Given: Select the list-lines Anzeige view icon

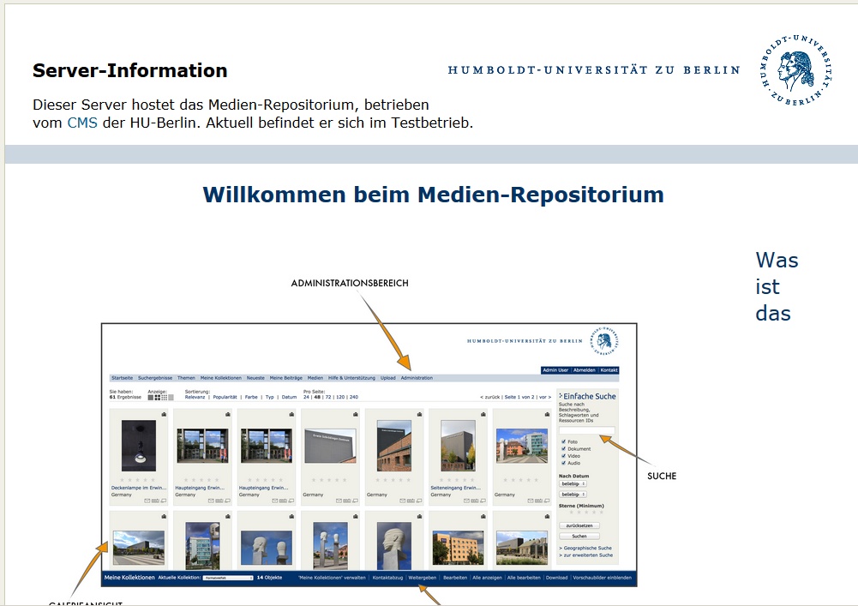Looking at the screenshot, I should coord(171,398).
